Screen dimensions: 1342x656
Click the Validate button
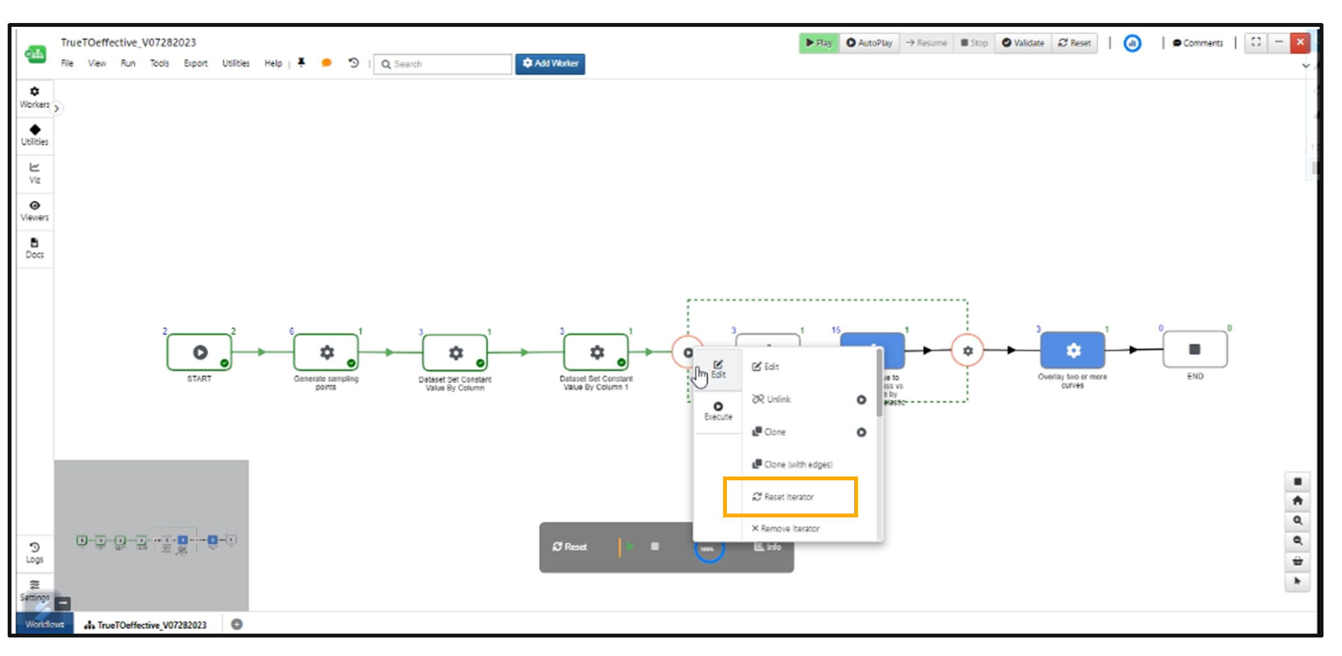coord(1023,43)
